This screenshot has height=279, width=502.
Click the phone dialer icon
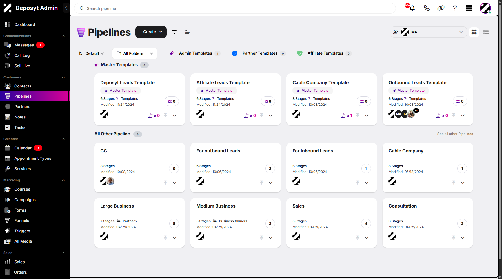click(427, 8)
